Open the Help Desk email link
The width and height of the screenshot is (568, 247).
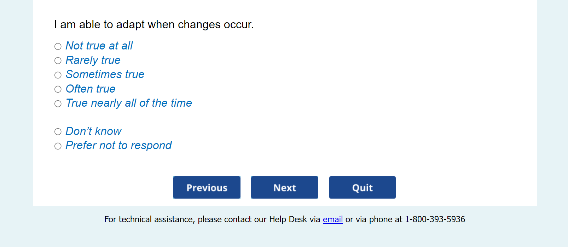[x=333, y=219]
